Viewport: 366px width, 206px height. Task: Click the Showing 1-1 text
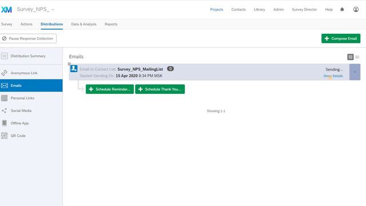(216, 111)
